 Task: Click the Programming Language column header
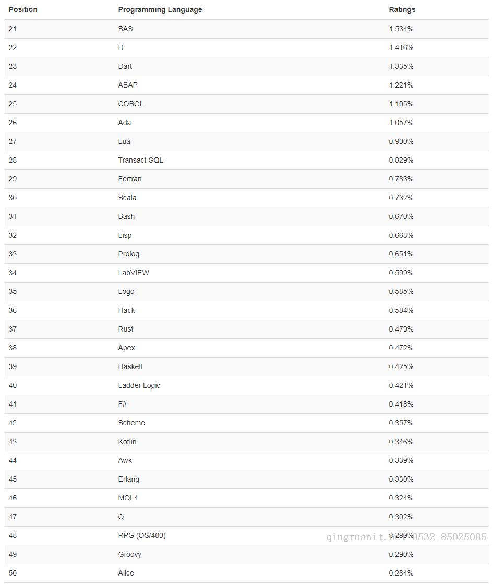click(x=160, y=9)
